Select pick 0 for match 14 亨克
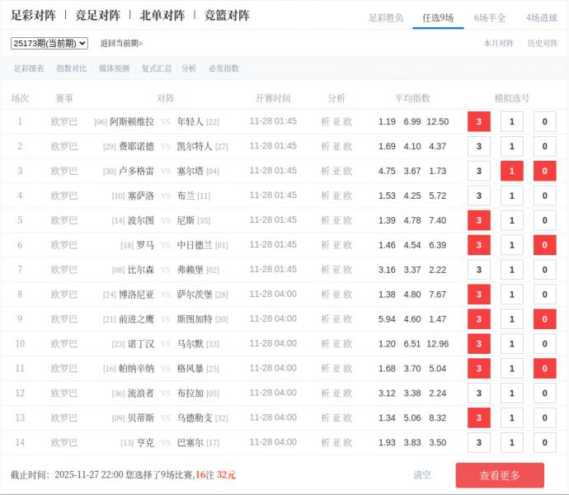Screen dimensions: 569x495 click(545, 443)
